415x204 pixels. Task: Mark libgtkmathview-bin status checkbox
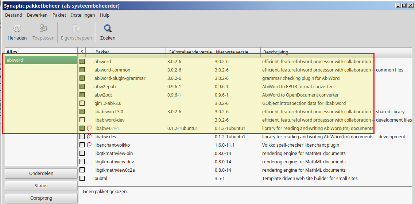click(x=82, y=154)
